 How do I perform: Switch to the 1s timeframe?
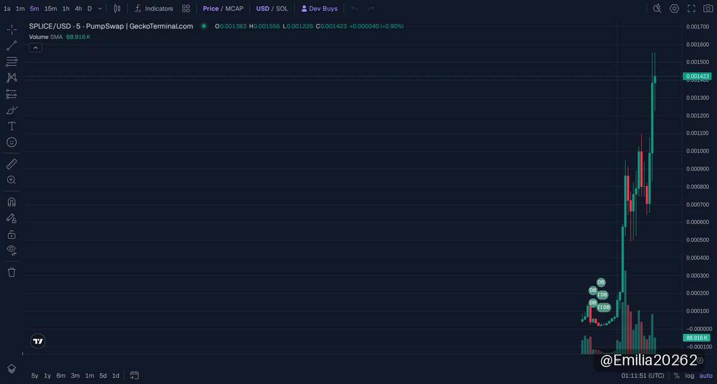7,8
